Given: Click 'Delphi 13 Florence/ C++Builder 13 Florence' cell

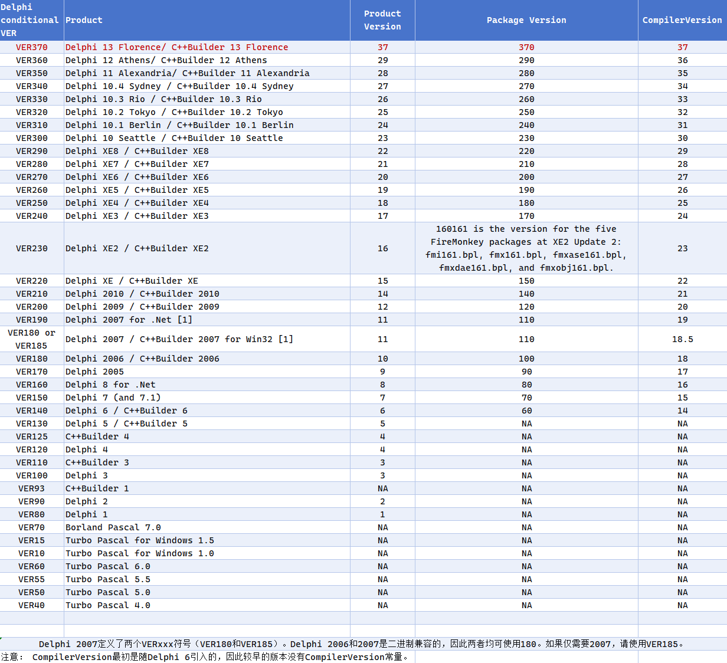Looking at the screenshot, I should coord(207,47).
